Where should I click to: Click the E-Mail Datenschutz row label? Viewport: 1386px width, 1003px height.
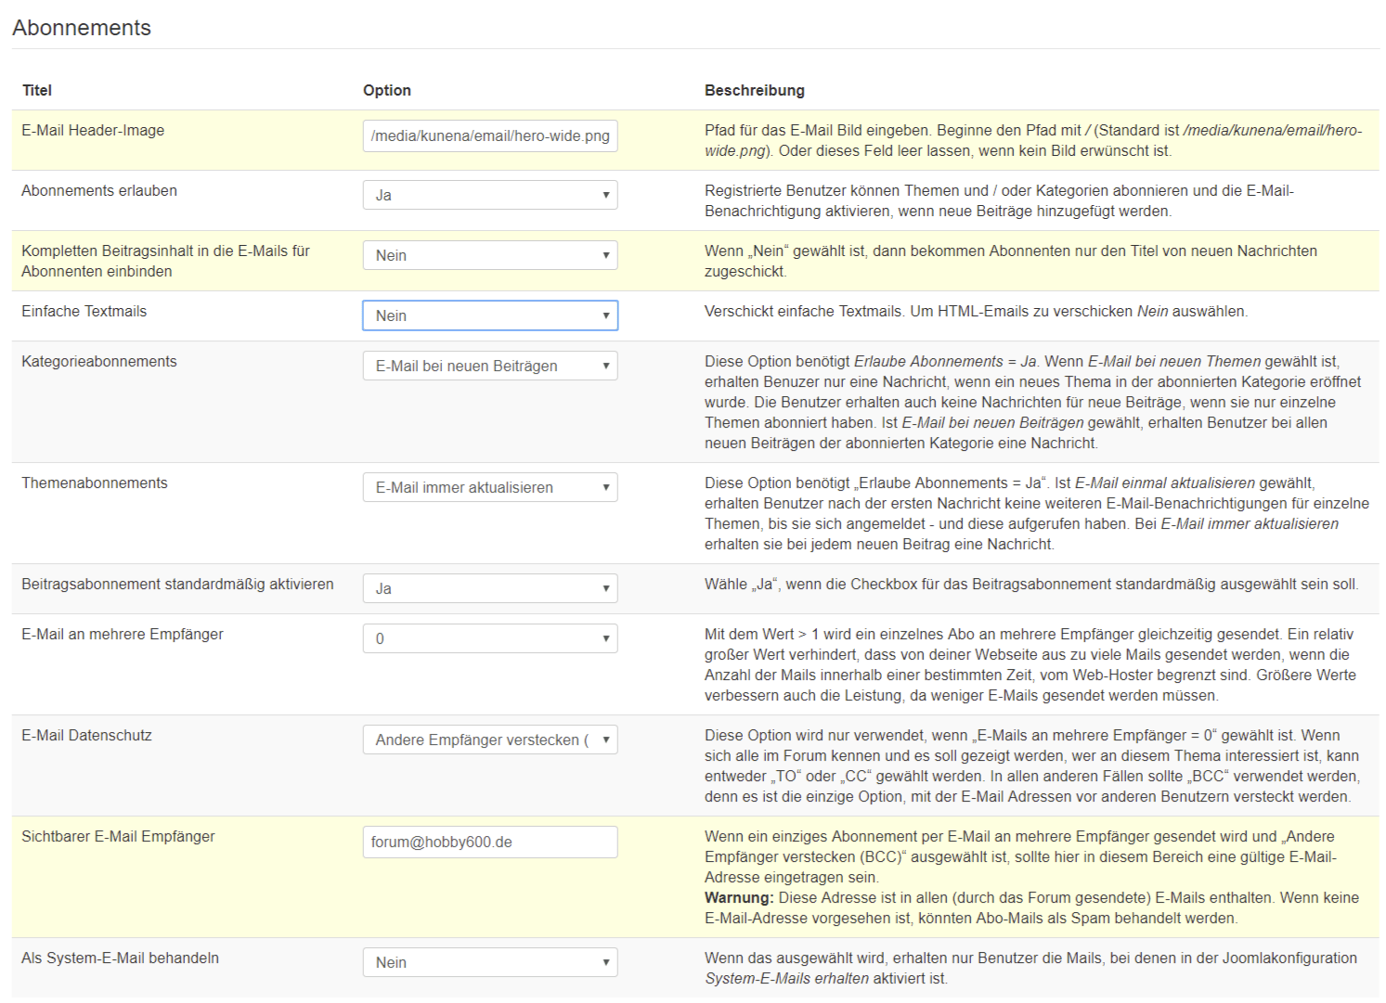point(86,736)
